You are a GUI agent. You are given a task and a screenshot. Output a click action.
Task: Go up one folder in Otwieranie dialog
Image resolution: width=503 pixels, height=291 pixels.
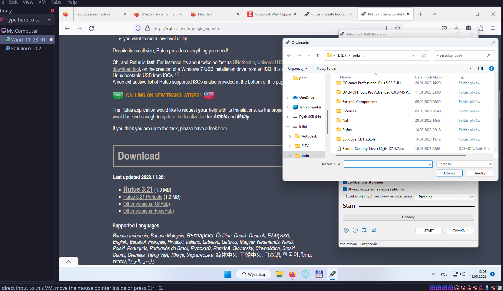317,55
